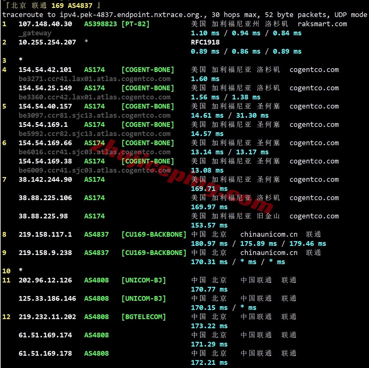
Task: Select the IP 219.158.9.238
Action: coord(45,253)
